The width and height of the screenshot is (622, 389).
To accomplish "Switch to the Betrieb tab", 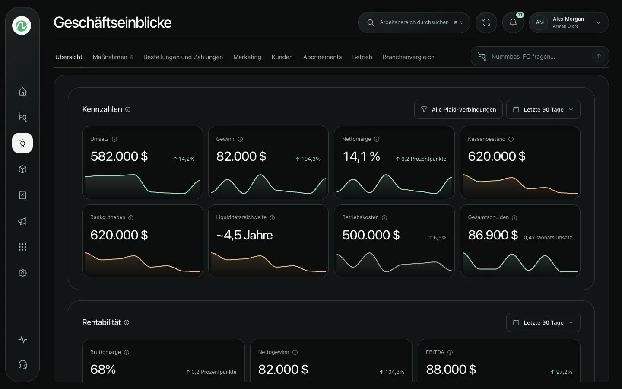I will coord(362,57).
